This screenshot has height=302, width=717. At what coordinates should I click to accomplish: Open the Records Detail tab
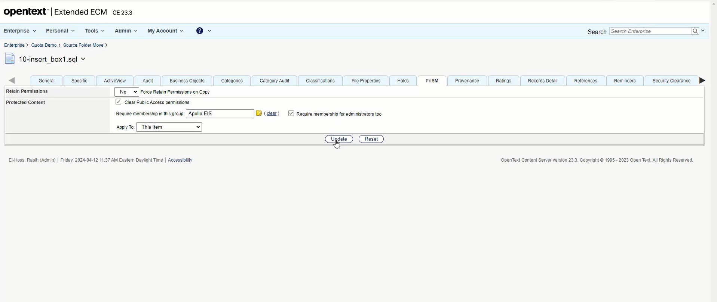coord(542,81)
